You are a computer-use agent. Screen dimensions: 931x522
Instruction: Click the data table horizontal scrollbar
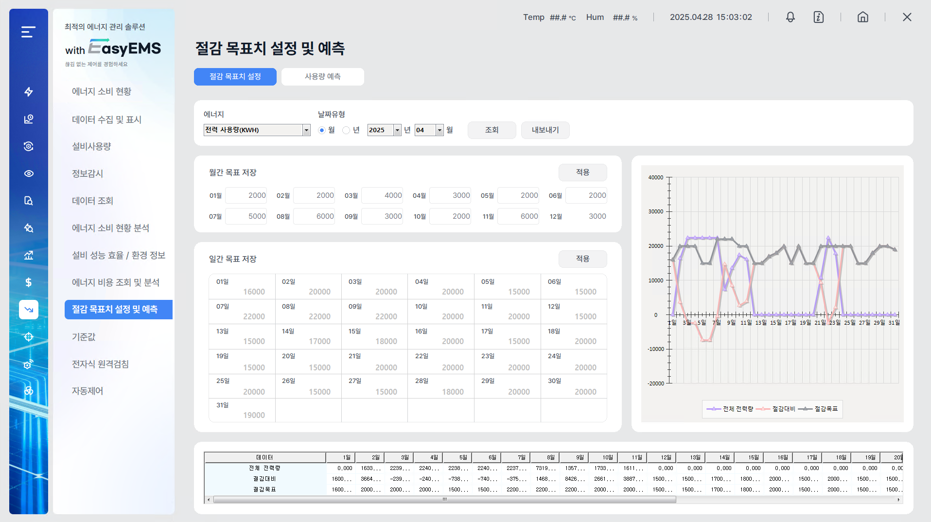pos(444,500)
